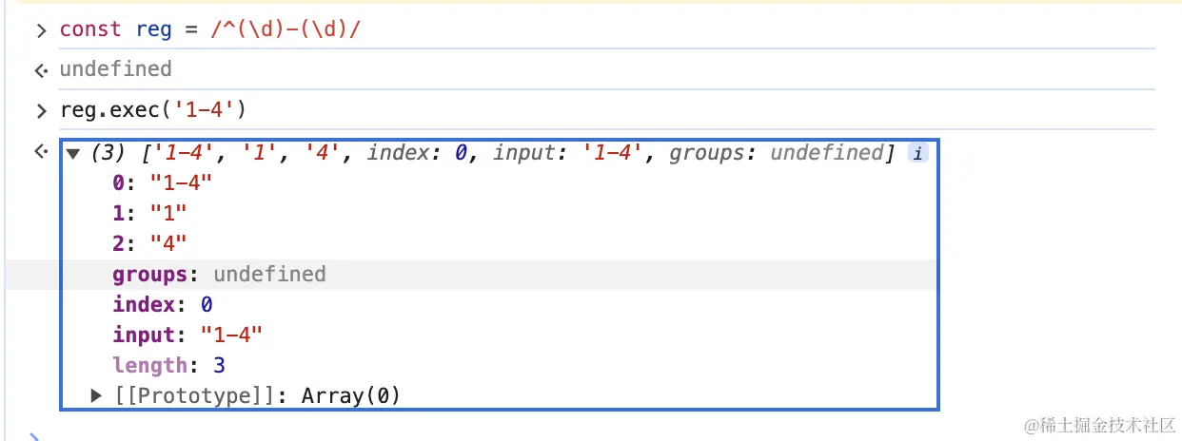Image resolution: width=1182 pixels, height=441 pixels.
Task: Click the output arrow beside 'undefined'
Action: (x=40, y=69)
